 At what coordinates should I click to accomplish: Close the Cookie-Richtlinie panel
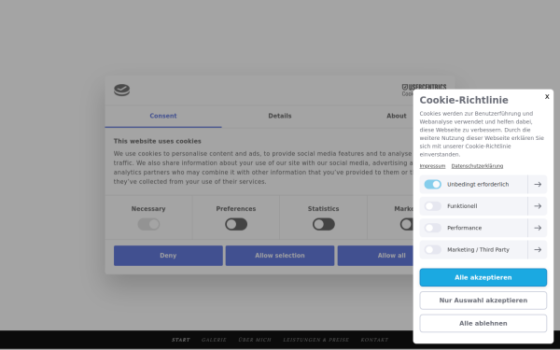[x=547, y=96]
